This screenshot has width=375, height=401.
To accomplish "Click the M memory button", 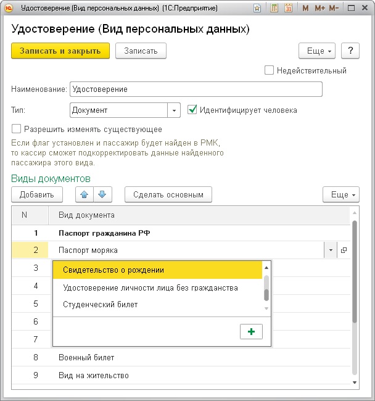I will (305, 9).
